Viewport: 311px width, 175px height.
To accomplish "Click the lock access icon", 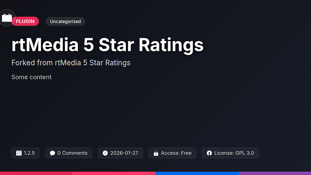I will [x=156, y=153].
